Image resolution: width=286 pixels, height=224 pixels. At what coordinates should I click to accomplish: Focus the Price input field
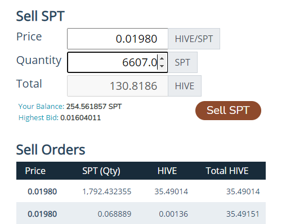click(x=118, y=39)
